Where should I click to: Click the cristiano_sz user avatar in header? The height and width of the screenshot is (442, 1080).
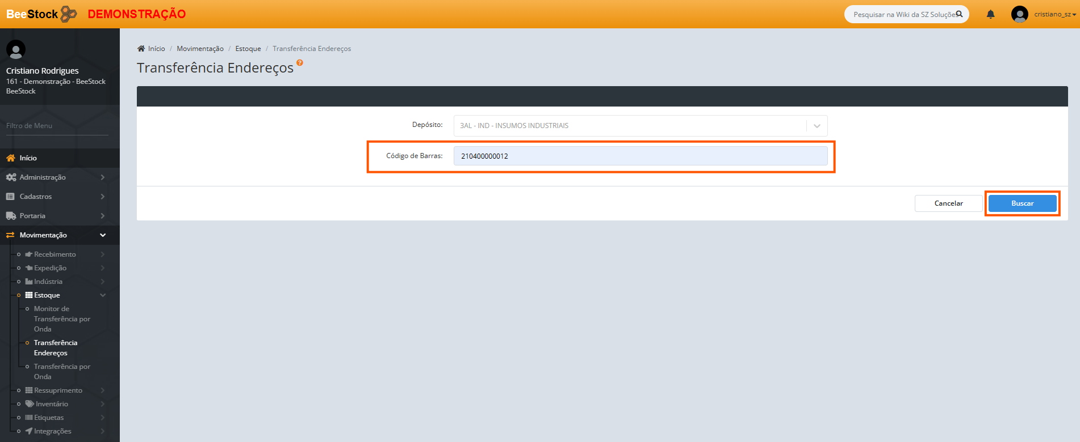point(1019,14)
